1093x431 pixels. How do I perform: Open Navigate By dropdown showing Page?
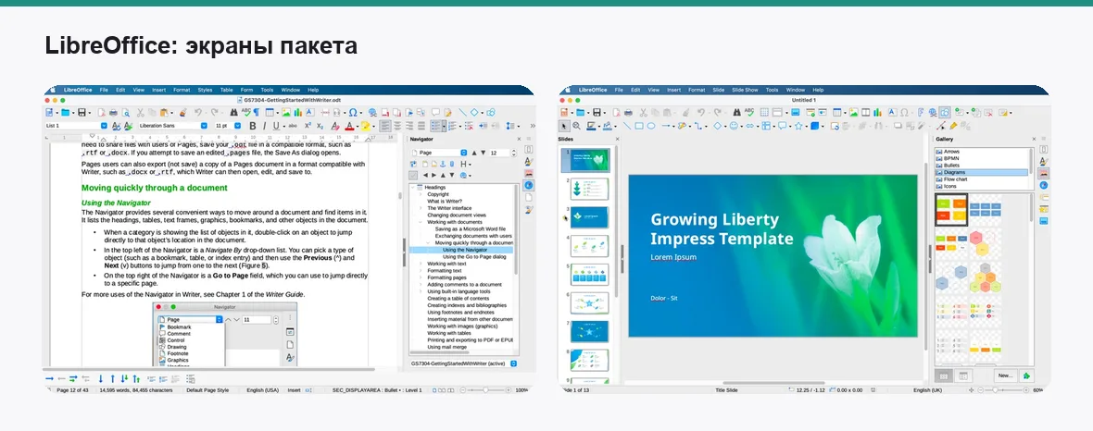click(440, 153)
